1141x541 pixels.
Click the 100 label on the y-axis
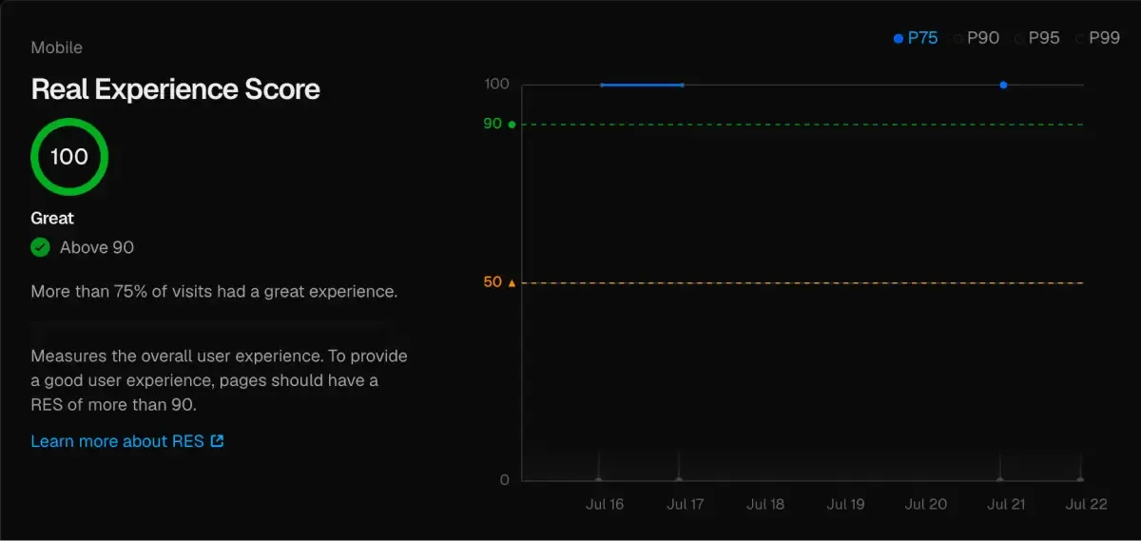click(496, 84)
